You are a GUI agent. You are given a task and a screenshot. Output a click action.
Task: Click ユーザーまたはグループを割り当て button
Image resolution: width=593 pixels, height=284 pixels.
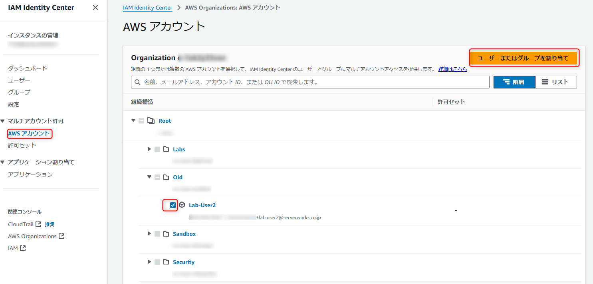pos(523,58)
